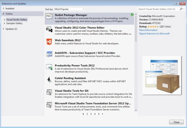Image resolution: width=187 pixels, height=128 pixels.
Task: Click the Web Essentials 2012 orange icon
Action: [x=49, y=42]
